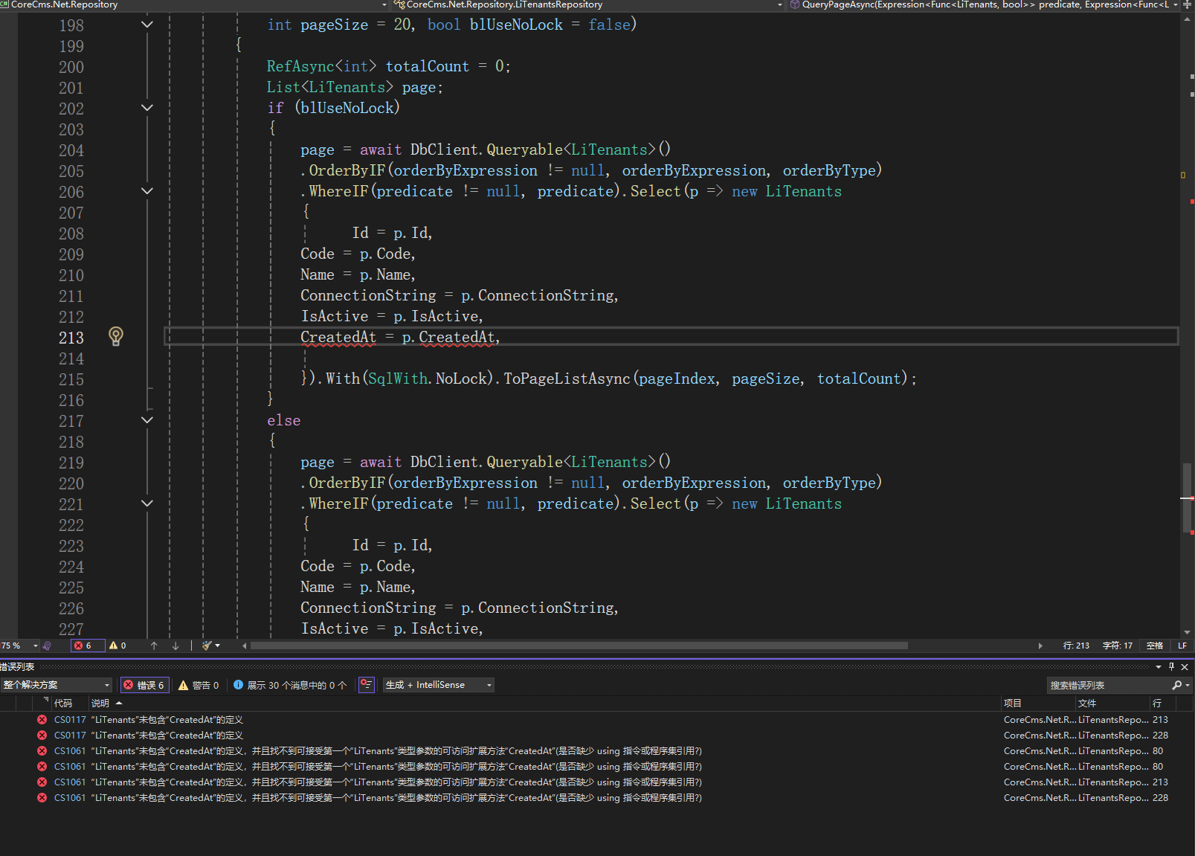The image size is (1195, 856).
Task: Click the category column icon left of the 代码 header
Action: [x=45, y=701]
